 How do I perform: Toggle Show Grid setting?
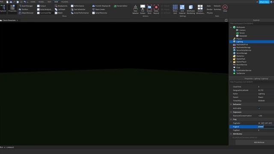tap(175, 9)
